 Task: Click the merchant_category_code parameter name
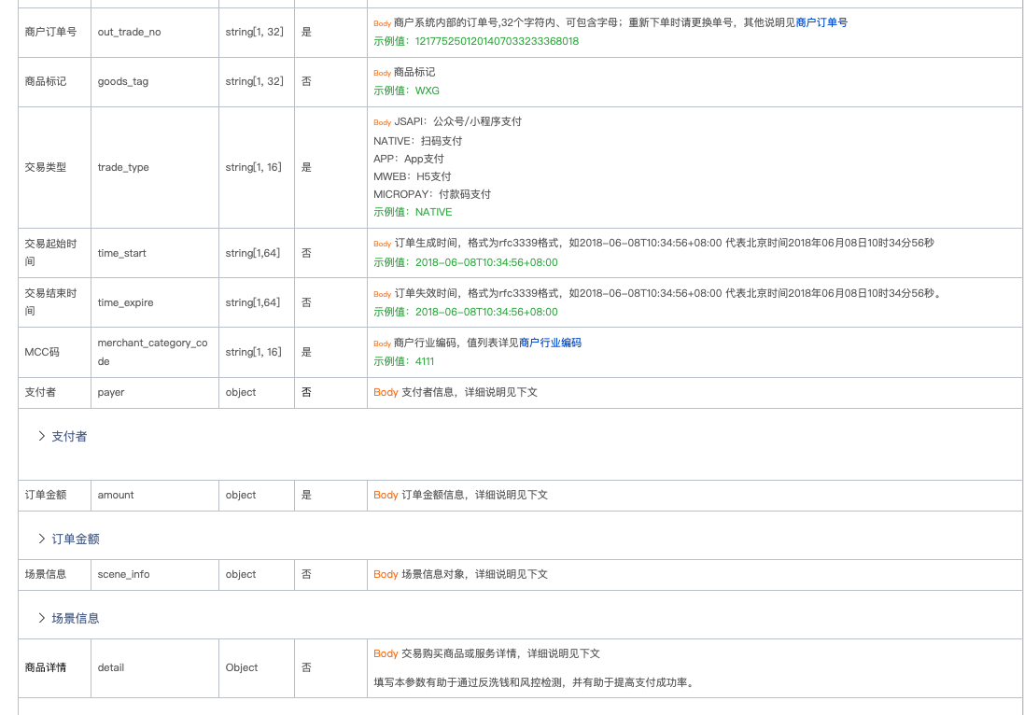point(153,352)
